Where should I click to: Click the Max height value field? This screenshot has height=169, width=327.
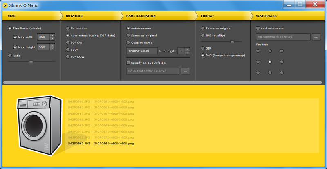[x=43, y=47]
